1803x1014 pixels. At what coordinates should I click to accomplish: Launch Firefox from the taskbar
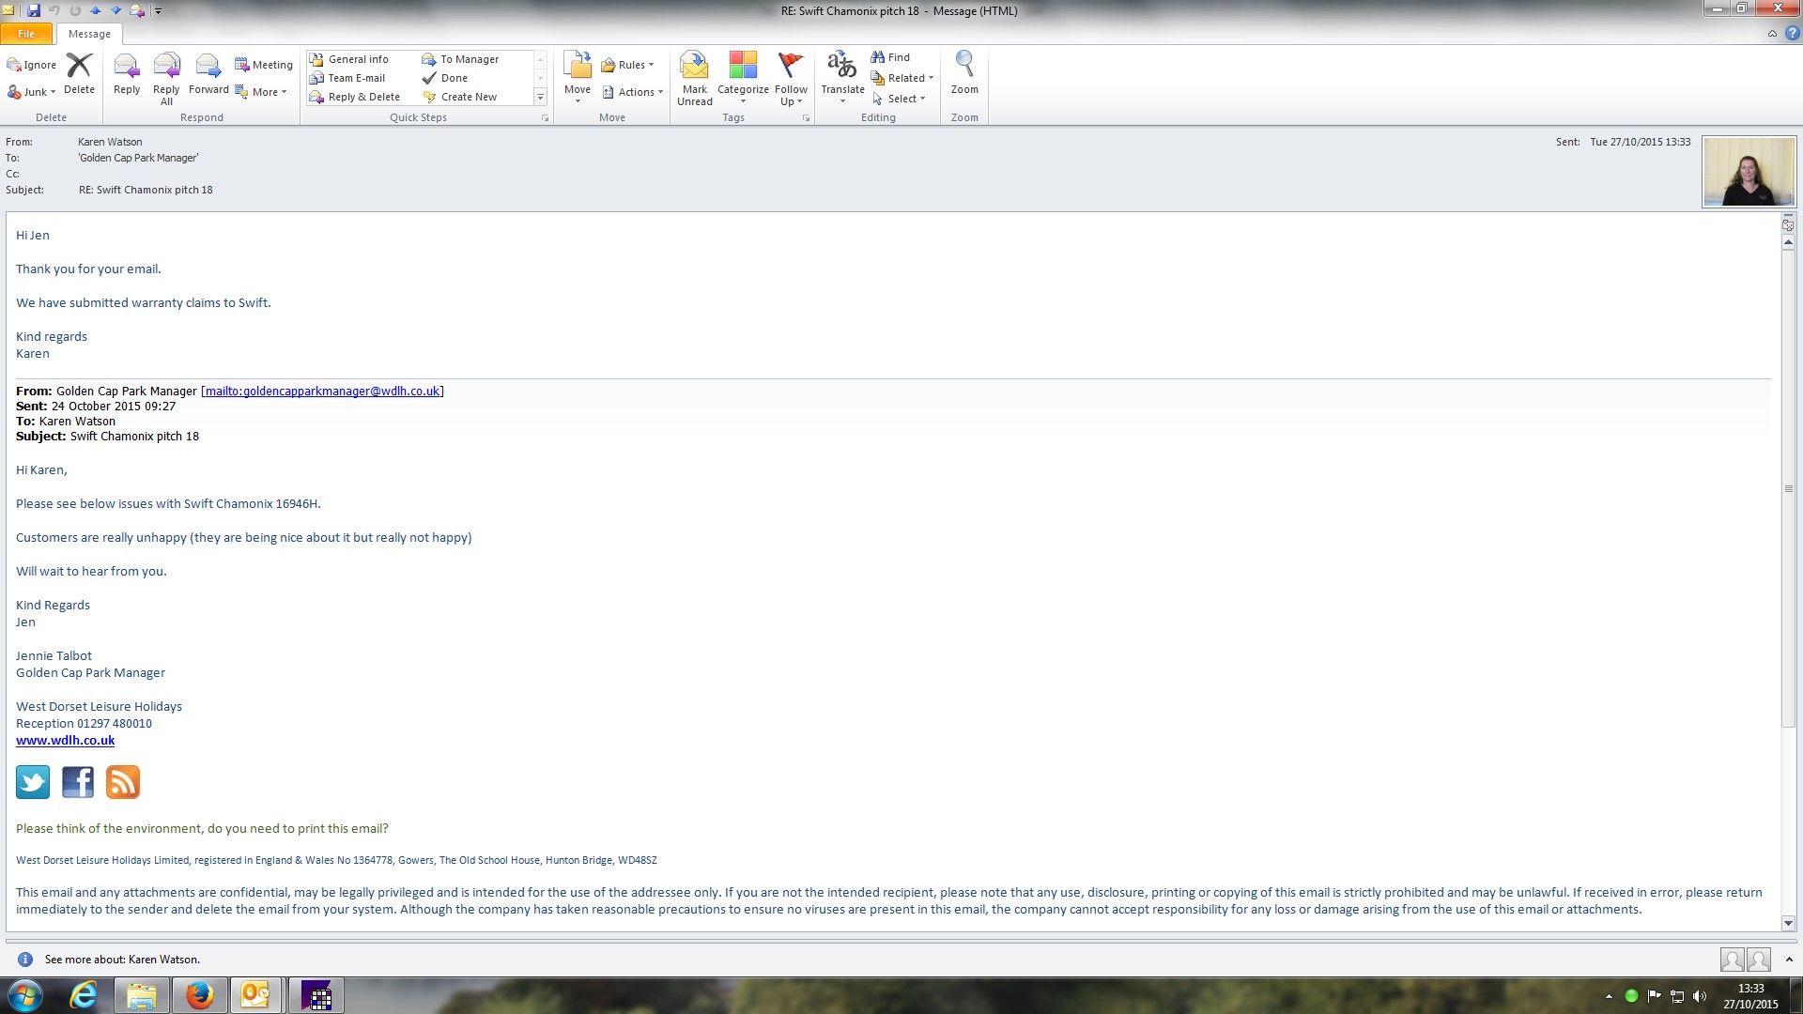tap(199, 995)
